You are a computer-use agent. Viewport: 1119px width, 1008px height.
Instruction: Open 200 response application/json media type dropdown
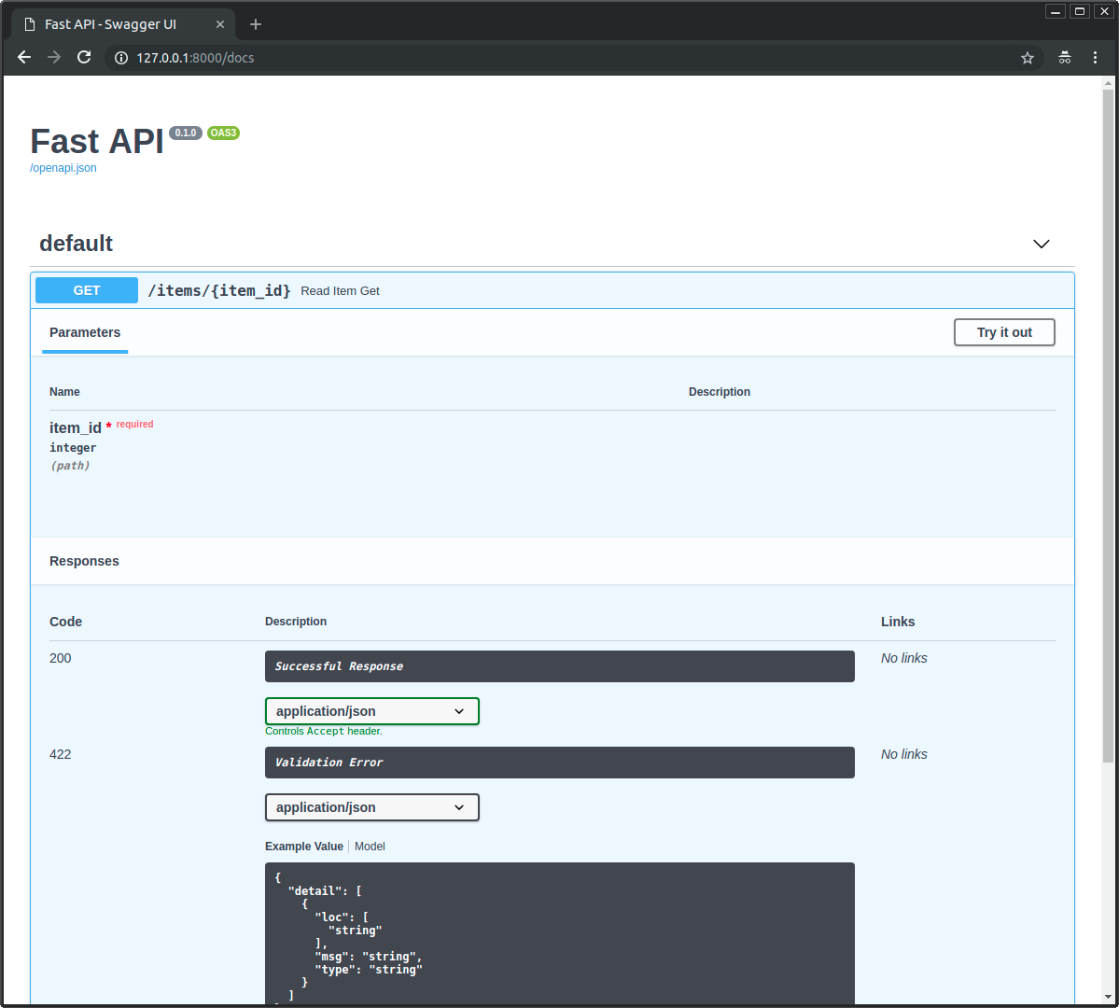[x=371, y=711]
